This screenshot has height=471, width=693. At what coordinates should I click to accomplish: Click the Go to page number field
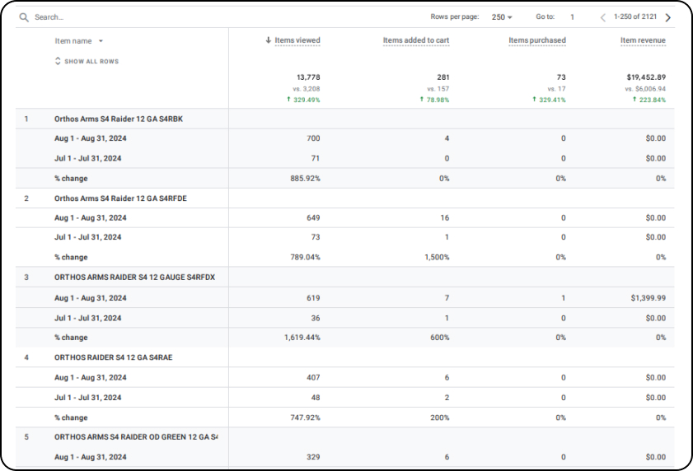coord(573,17)
